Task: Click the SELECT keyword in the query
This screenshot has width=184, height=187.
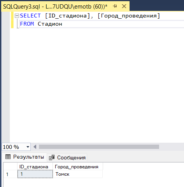Action: [30, 16]
